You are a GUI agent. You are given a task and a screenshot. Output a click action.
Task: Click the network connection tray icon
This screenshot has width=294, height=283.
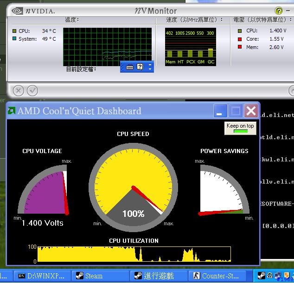click(x=278, y=276)
